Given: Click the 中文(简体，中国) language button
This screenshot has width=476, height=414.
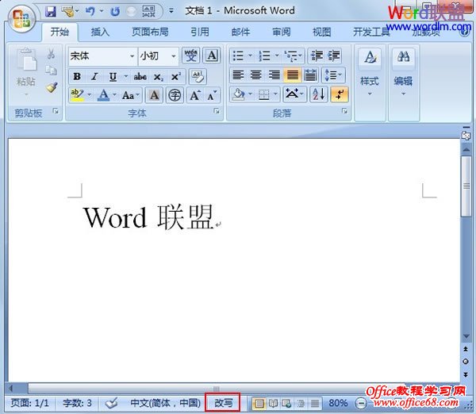Looking at the screenshot, I should [165, 403].
